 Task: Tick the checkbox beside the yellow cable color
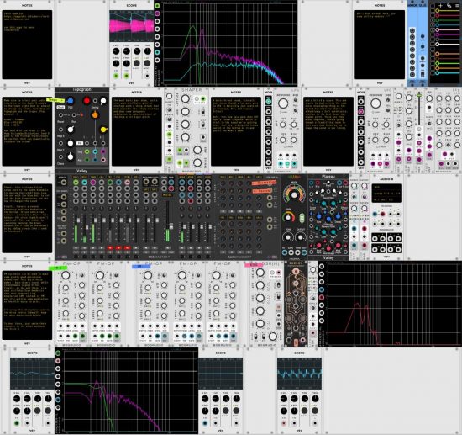[432, 11]
